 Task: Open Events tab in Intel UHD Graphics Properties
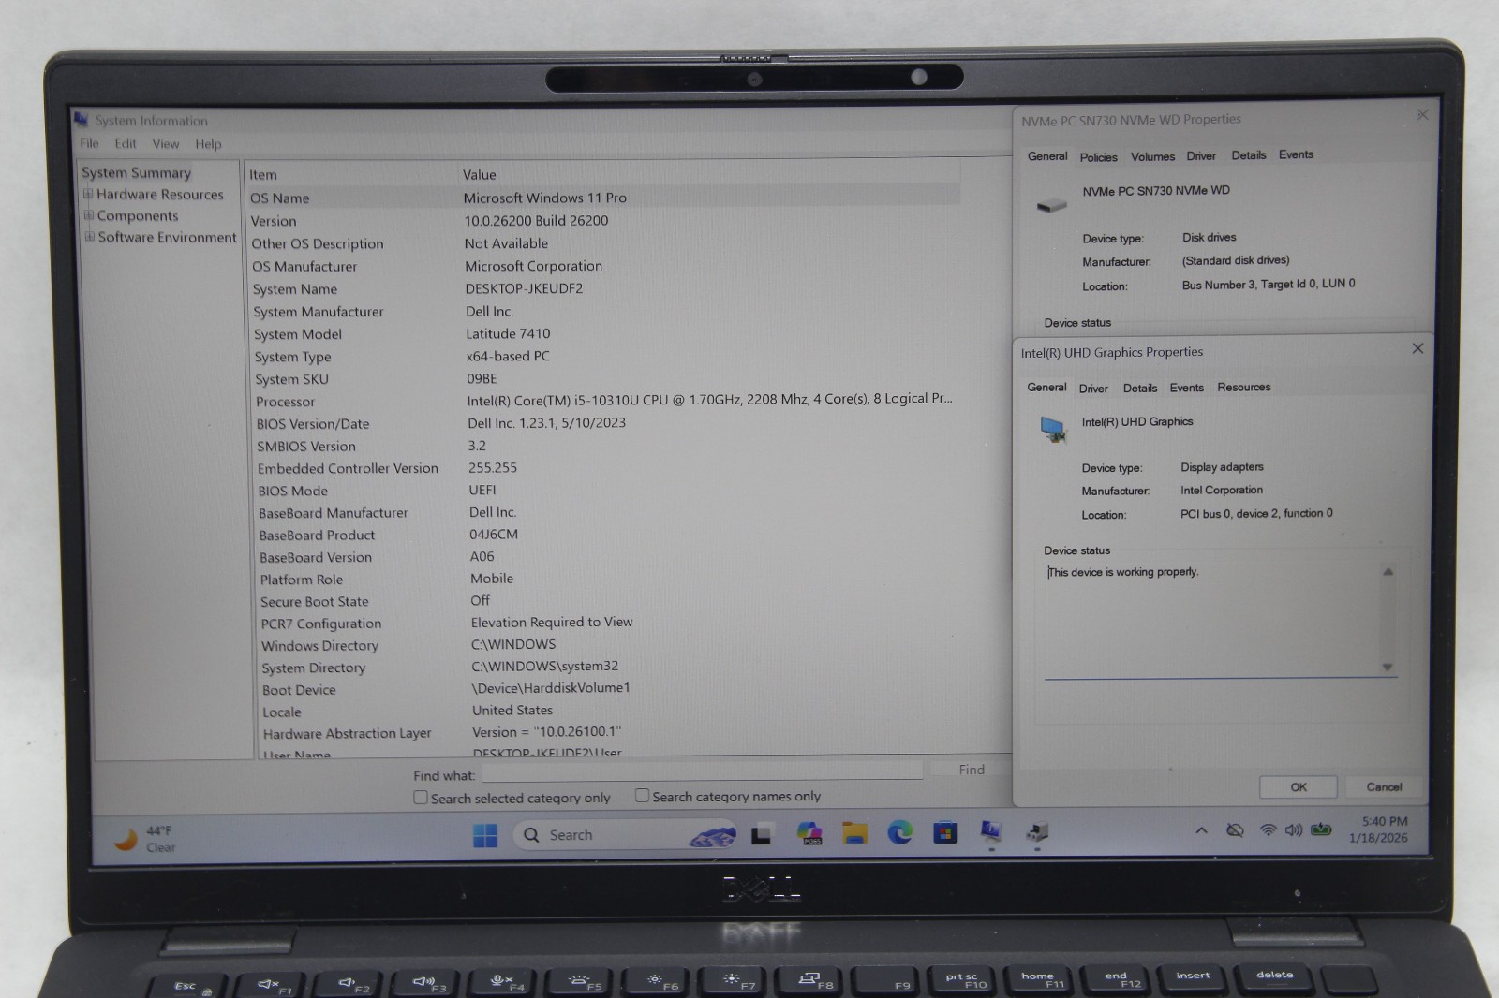[x=1186, y=388]
